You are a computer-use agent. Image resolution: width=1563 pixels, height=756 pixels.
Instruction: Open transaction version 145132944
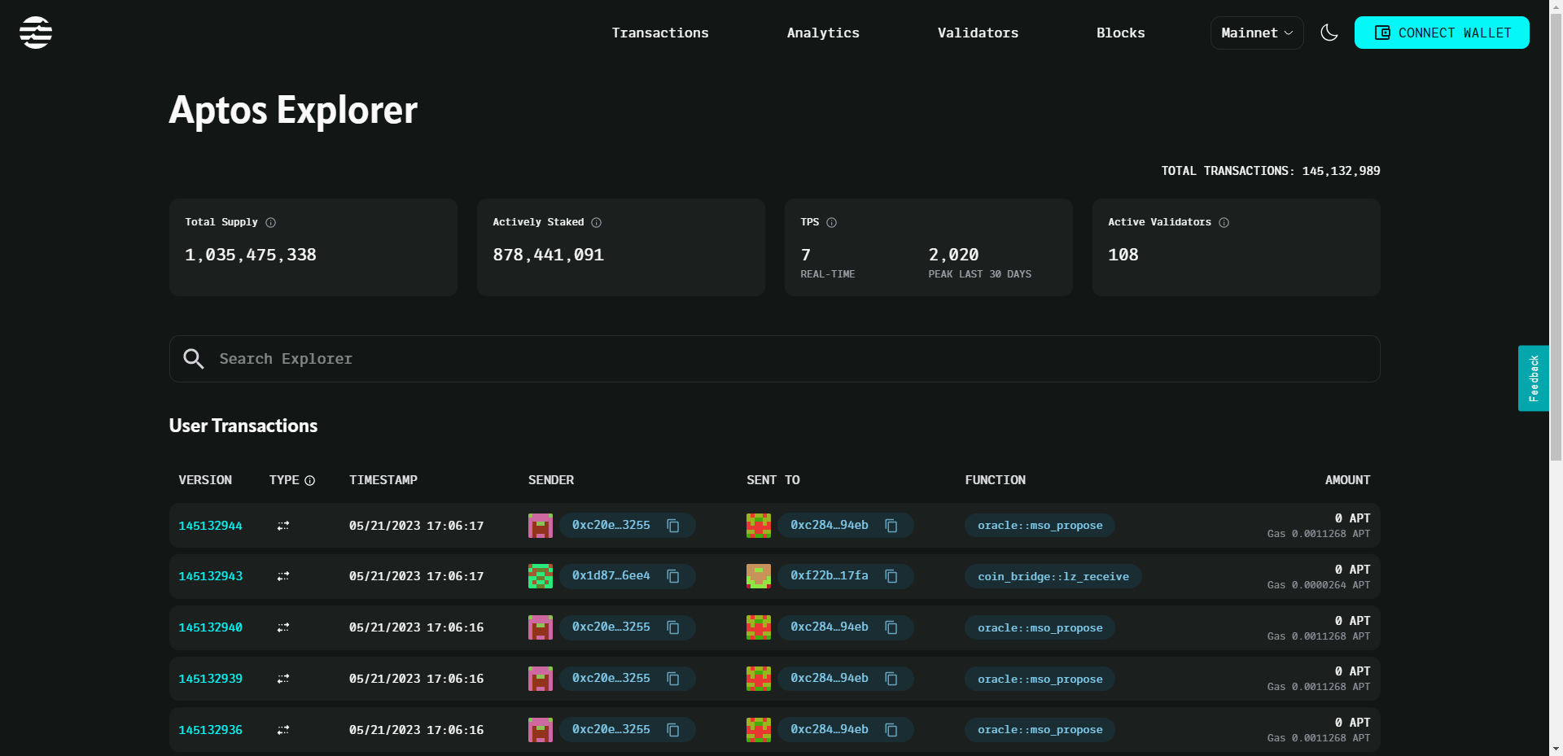click(210, 526)
